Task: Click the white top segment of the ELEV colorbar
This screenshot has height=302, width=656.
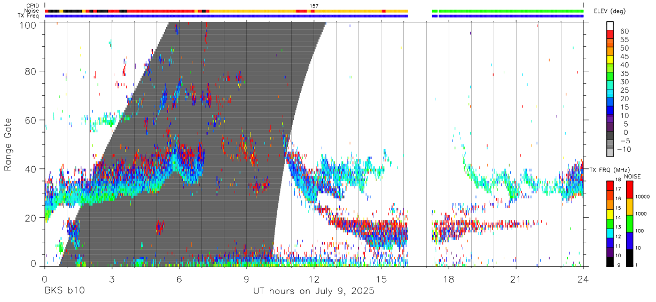Action: tap(610, 26)
